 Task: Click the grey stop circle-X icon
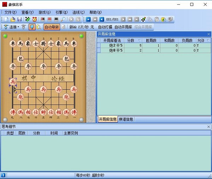pos(71,19)
